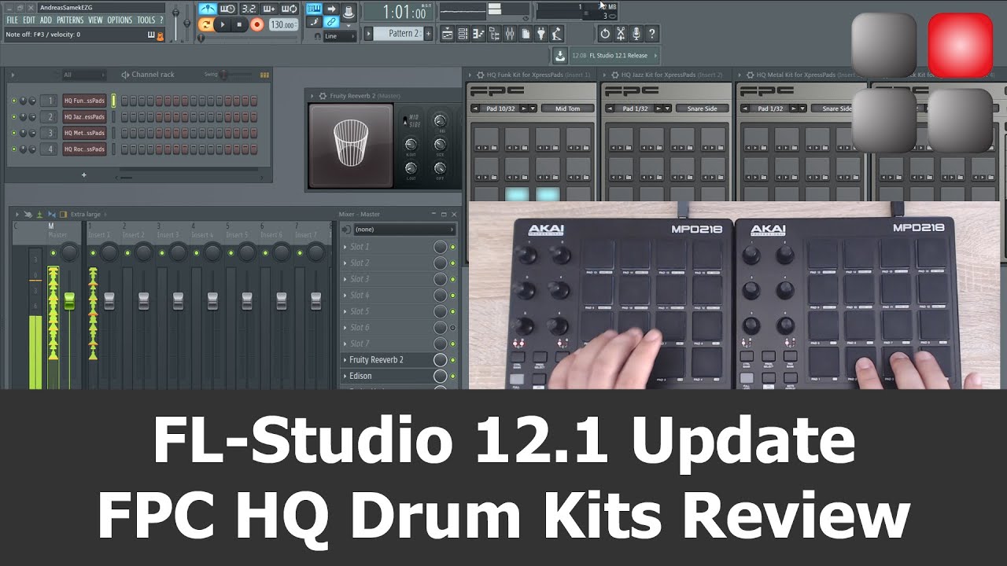
Task: Open the channel rack All filter dropdown
Action: (x=83, y=75)
